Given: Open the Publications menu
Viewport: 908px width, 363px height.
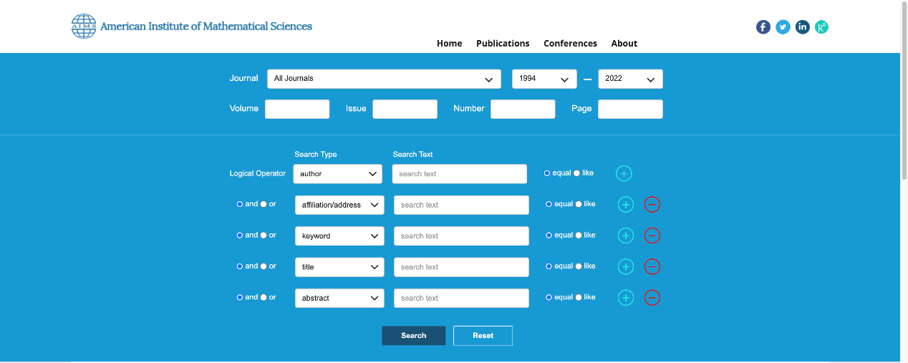Looking at the screenshot, I should tap(503, 44).
